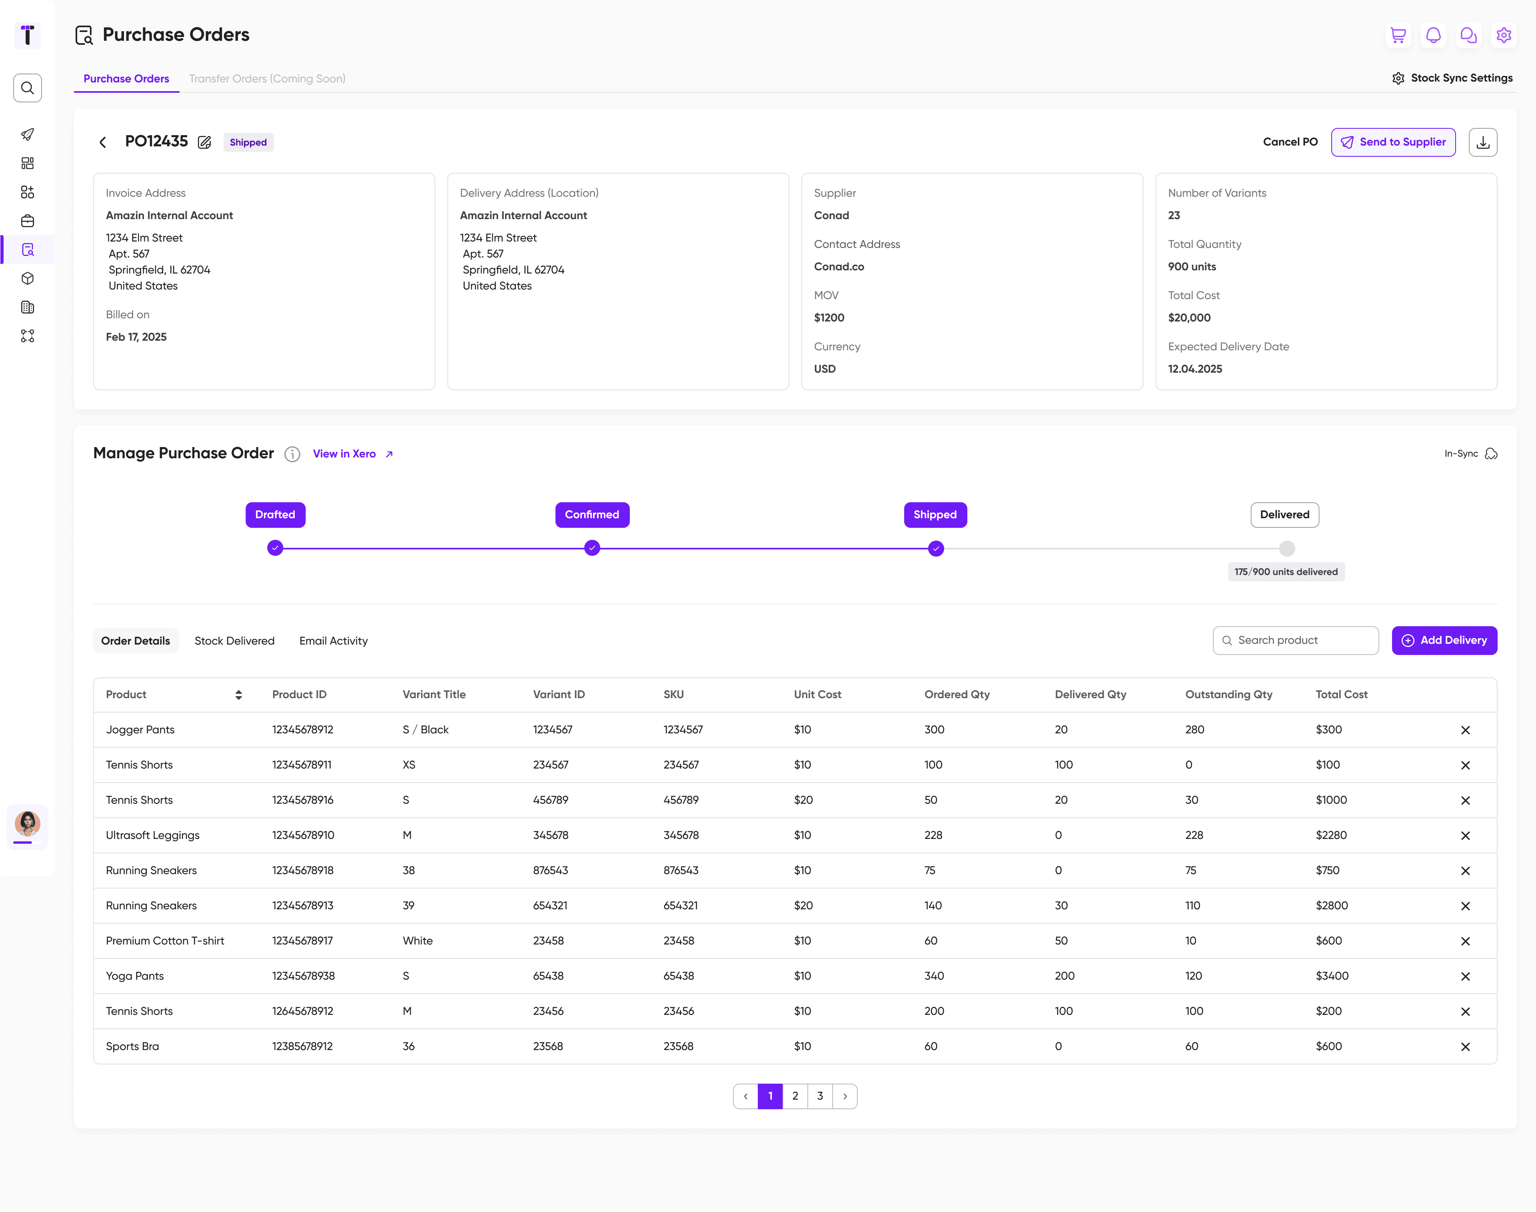This screenshot has width=1536, height=1212.
Task: Select Transfer Orders (Coming Soon) tab
Action: (268, 79)
